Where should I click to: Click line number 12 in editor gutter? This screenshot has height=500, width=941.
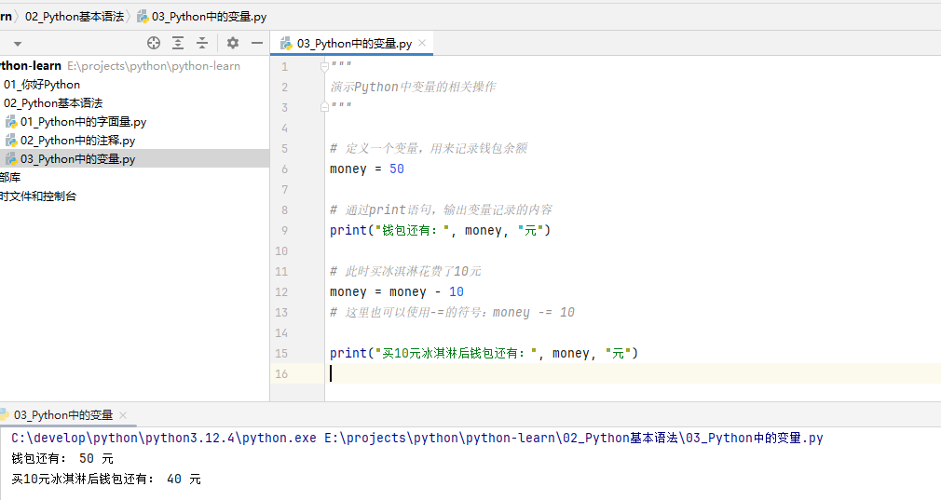[282, 291]
